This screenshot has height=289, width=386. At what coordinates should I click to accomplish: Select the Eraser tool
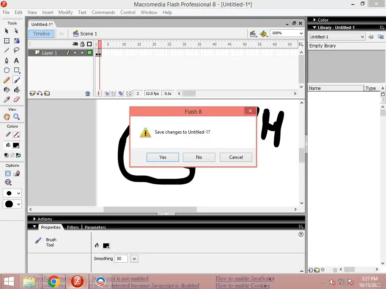(x=17, y=99)
